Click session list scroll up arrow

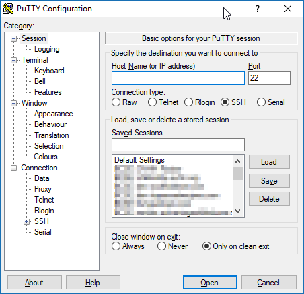pyautogui.click(x=237, y=161)
